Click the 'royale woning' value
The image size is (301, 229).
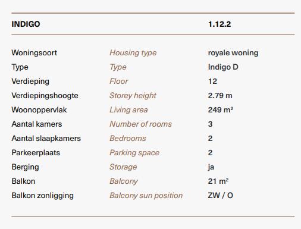click(233, 53)
